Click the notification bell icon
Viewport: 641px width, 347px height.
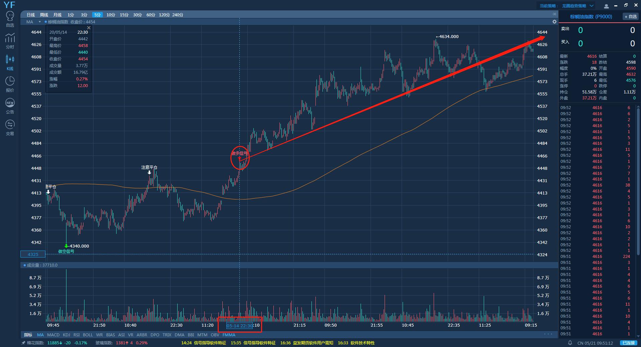point(570,343)
